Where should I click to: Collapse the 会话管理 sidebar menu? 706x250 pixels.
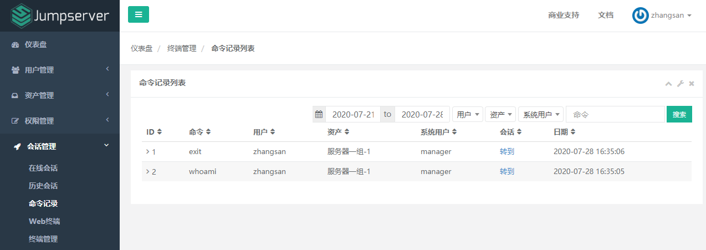[x=60, y=146]
